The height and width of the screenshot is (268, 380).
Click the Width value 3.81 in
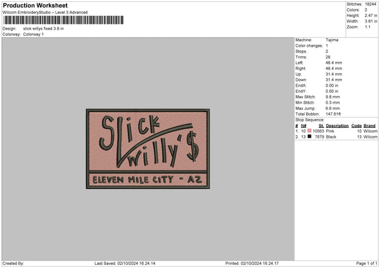[x=370, y=21]
